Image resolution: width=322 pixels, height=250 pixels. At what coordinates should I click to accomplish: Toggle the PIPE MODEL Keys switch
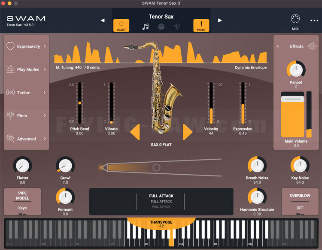tap(22, 202)
